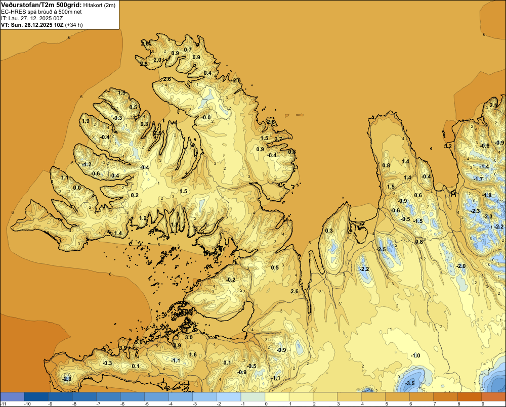Click the -3.5 temperature value on the map
506x407 pixels.
point(410,383)
